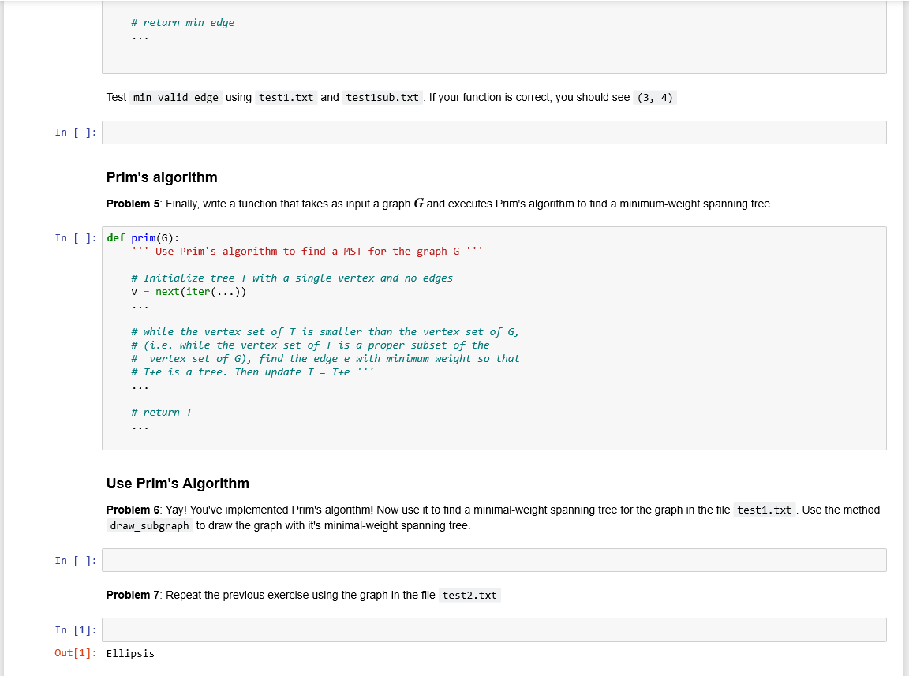909x676 pixels.
Task: Click the test1.txt inline code label
Action: 286,97
